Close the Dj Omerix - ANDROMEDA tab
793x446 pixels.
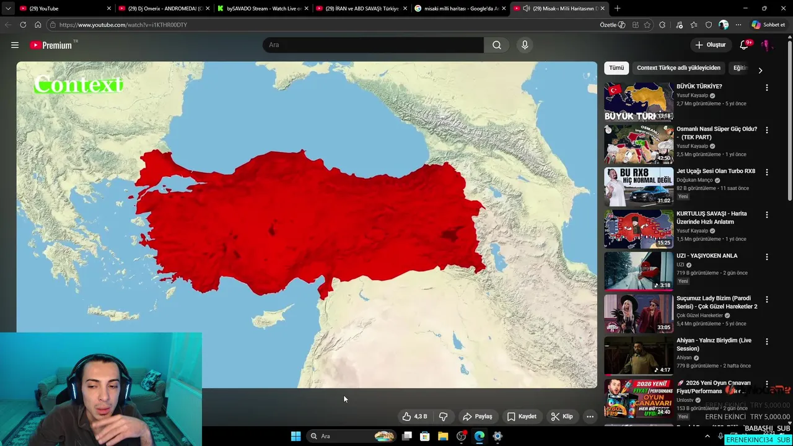pos(208,9)
